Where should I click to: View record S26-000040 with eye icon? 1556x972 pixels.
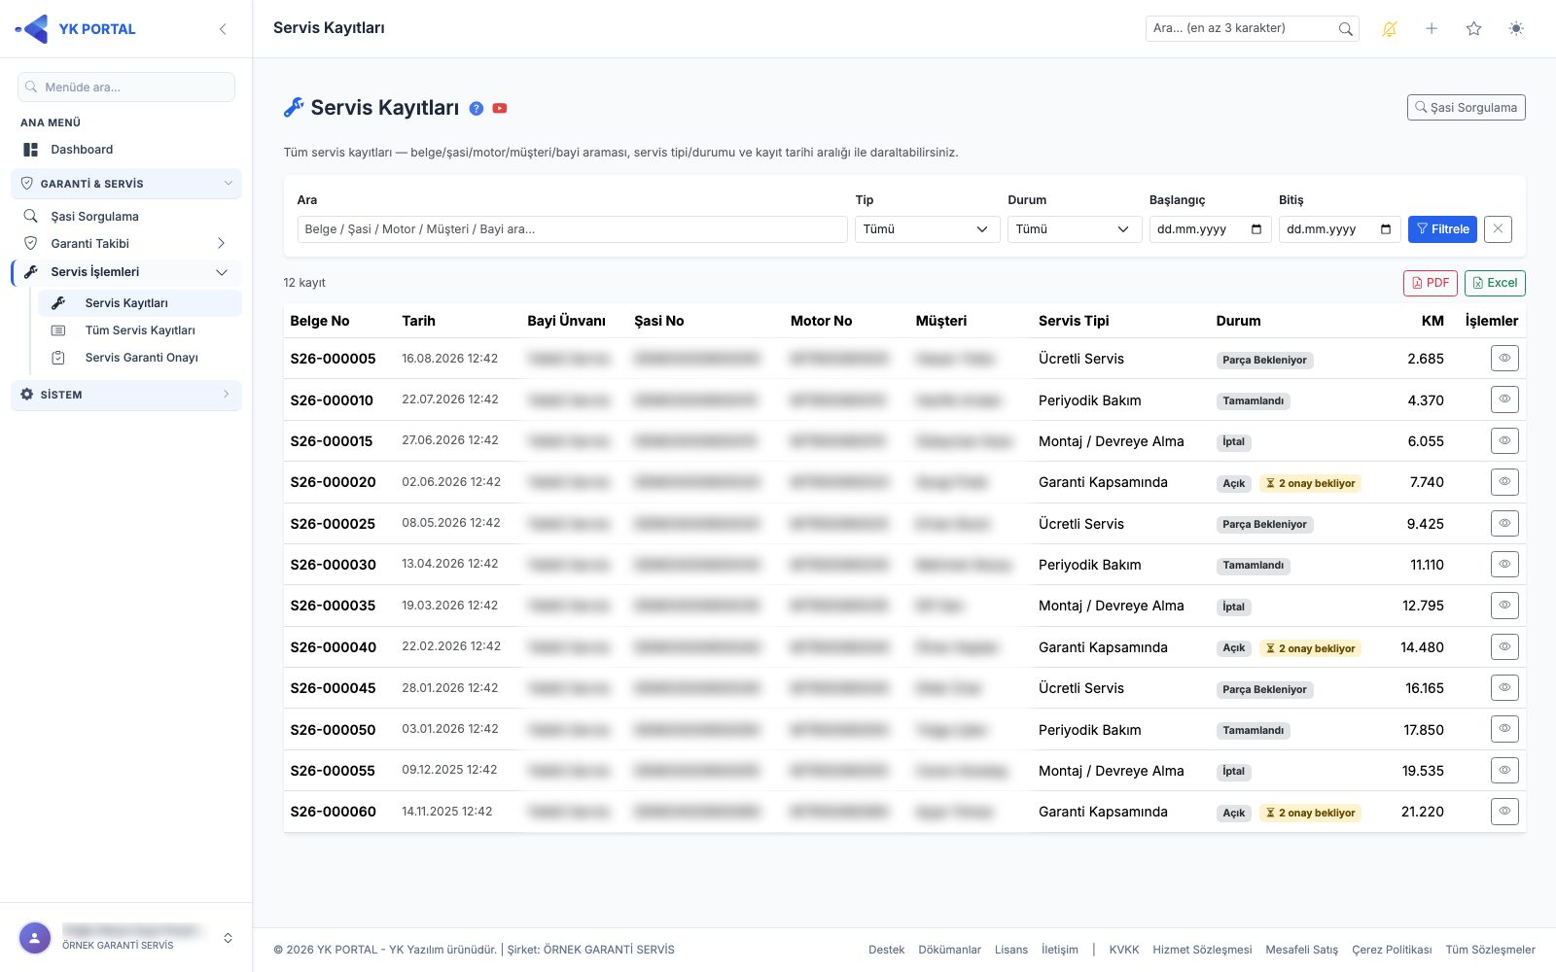click(1504, 647)
